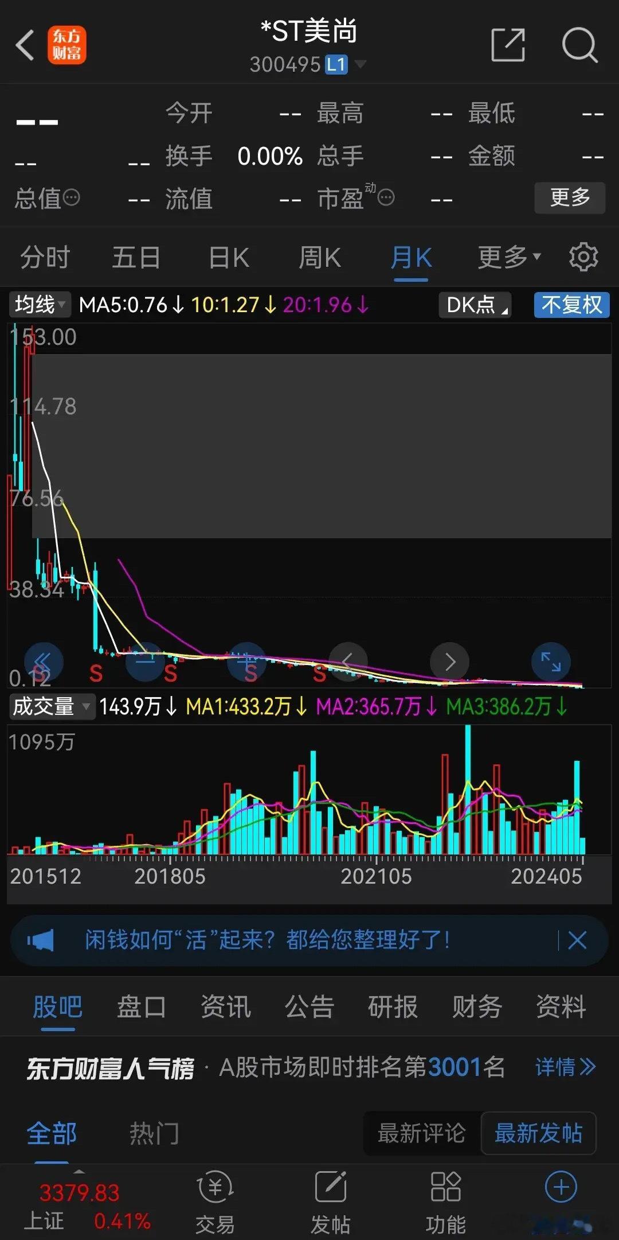The height and width of the screenshot is (1240, 619).
Task: Open the share/export icon
Action: 508,45
